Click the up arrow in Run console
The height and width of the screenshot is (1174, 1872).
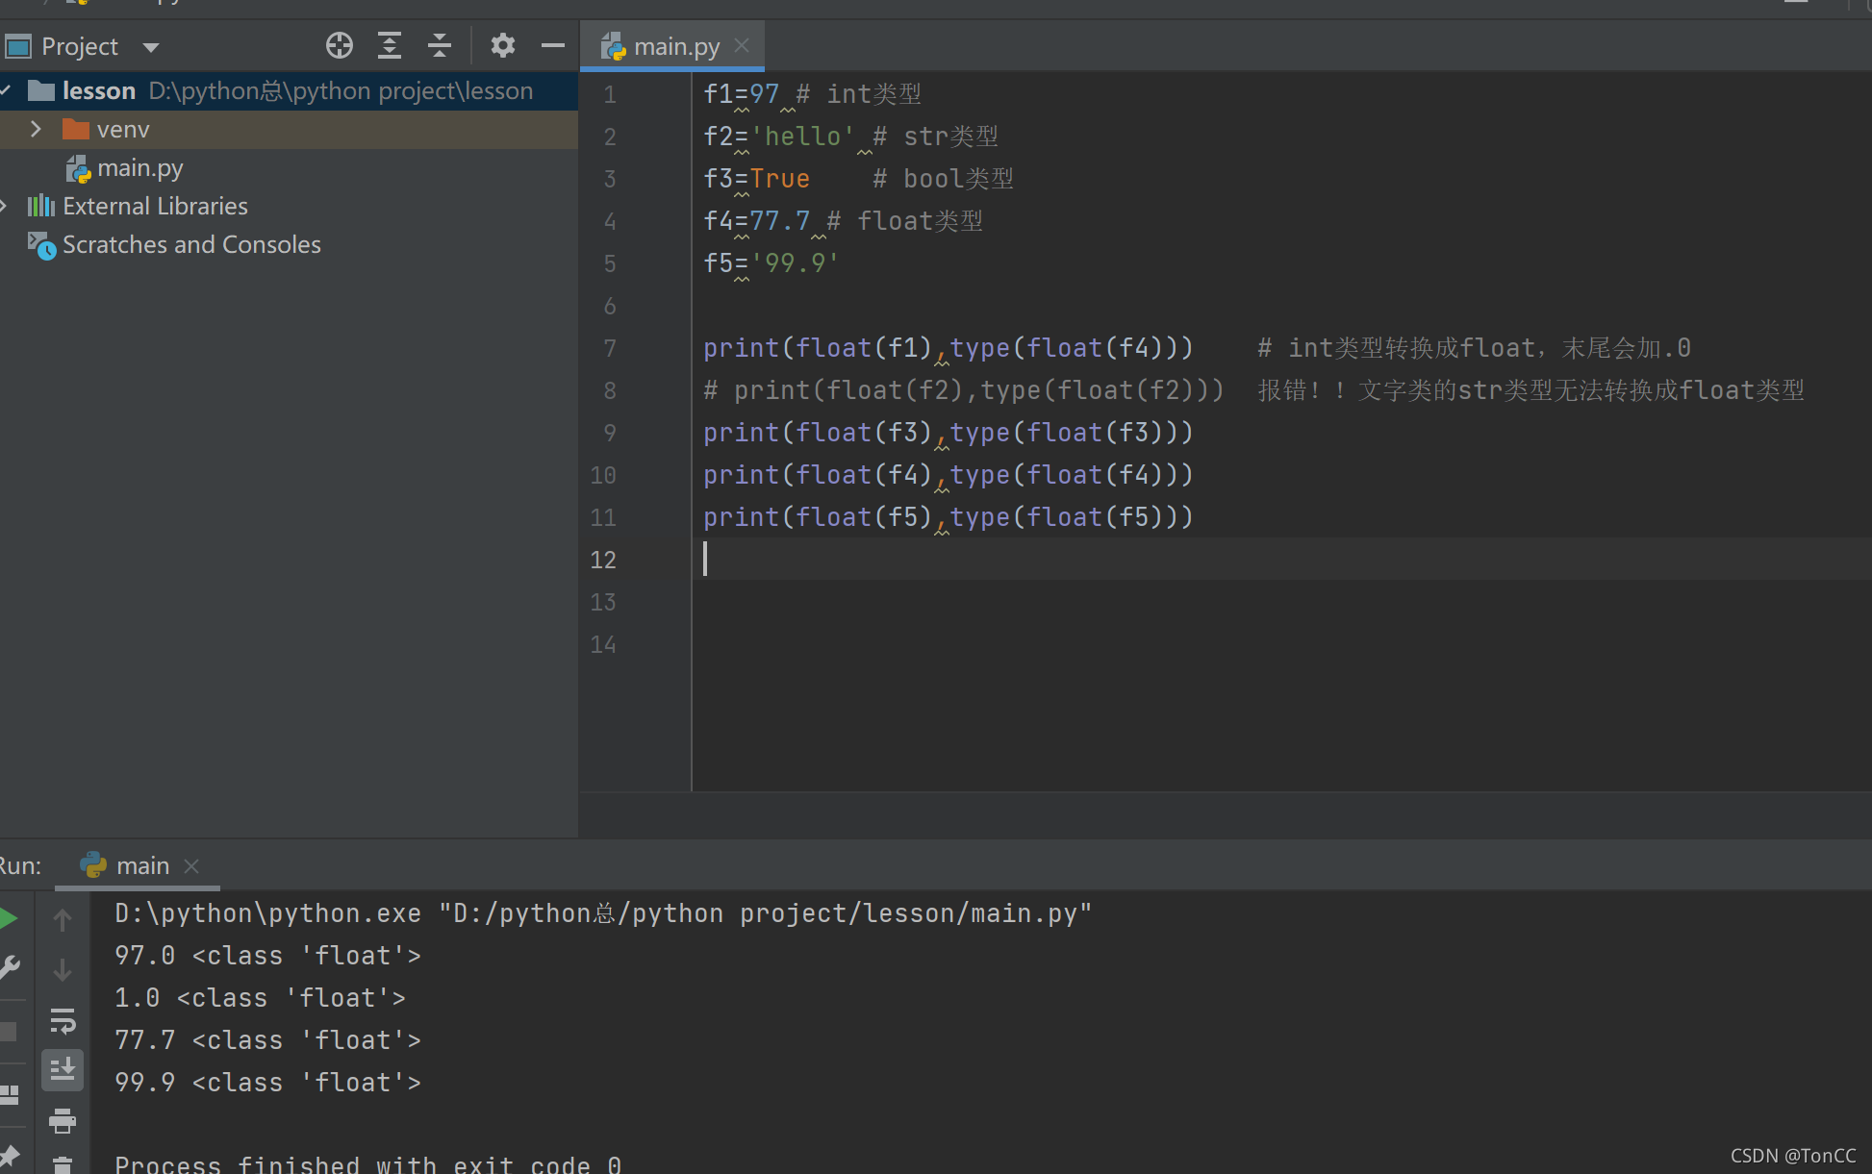point(63,920)
